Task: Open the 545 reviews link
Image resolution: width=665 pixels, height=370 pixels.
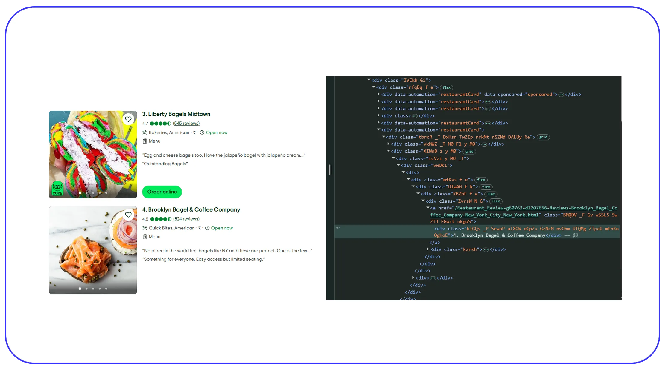Action: pos(186,123)
